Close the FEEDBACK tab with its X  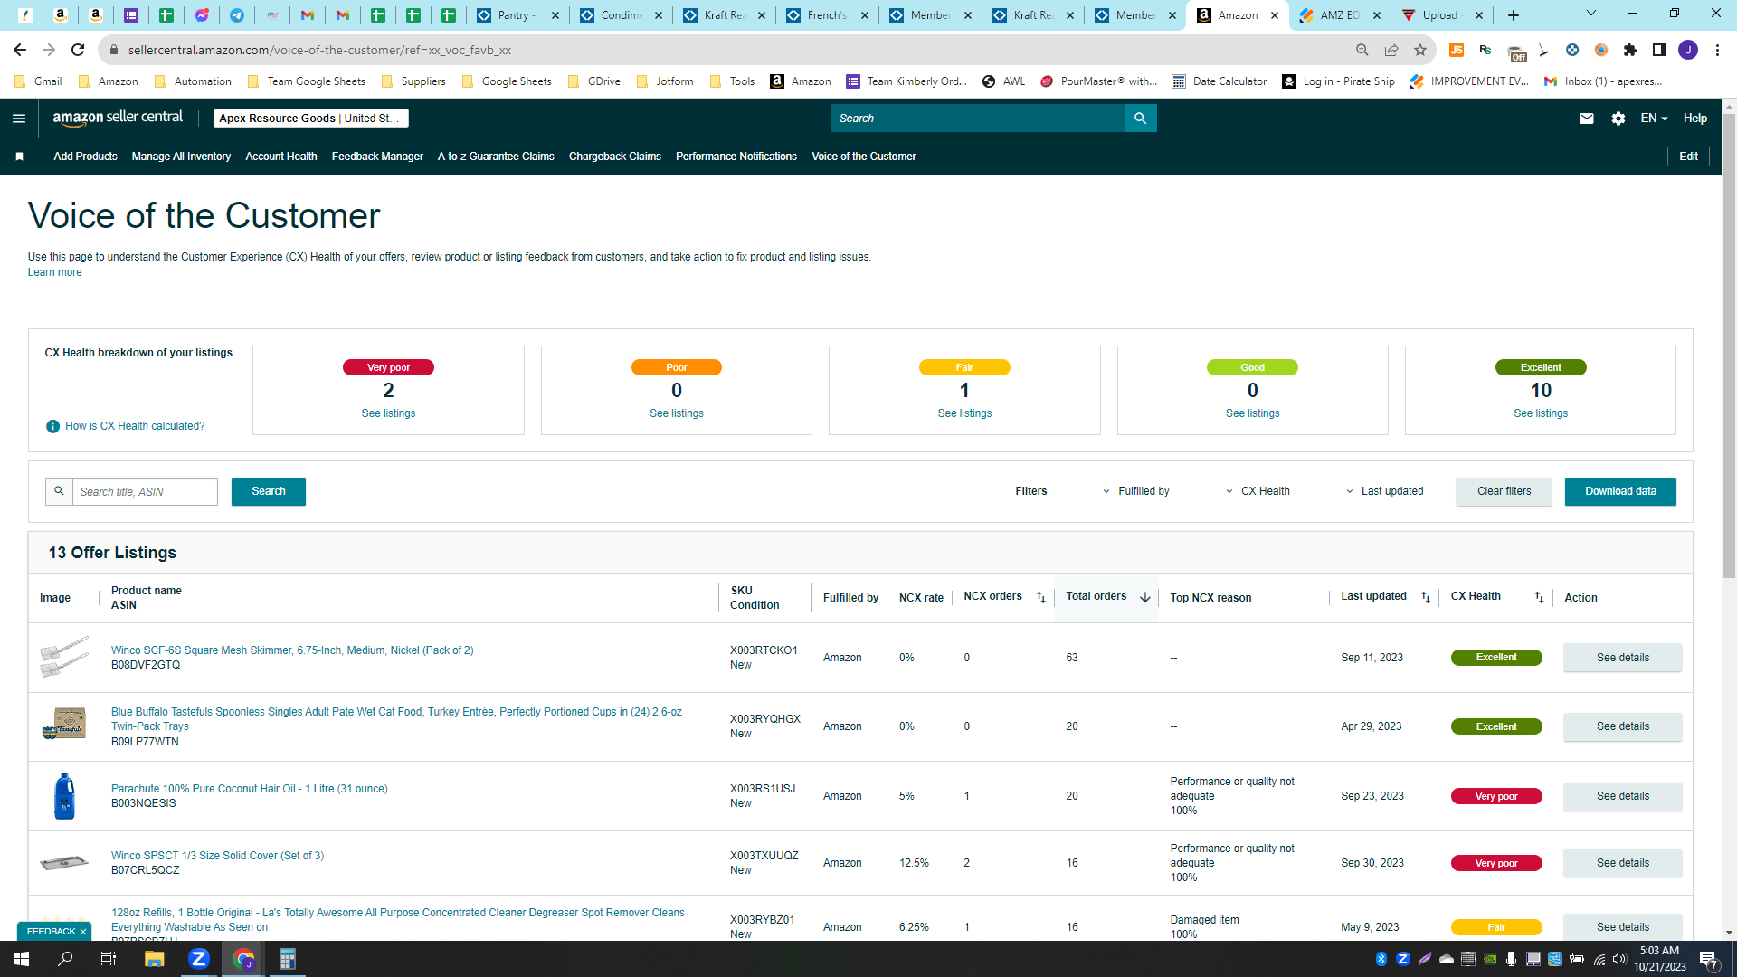pyautogui.click(x=83, y=932)
